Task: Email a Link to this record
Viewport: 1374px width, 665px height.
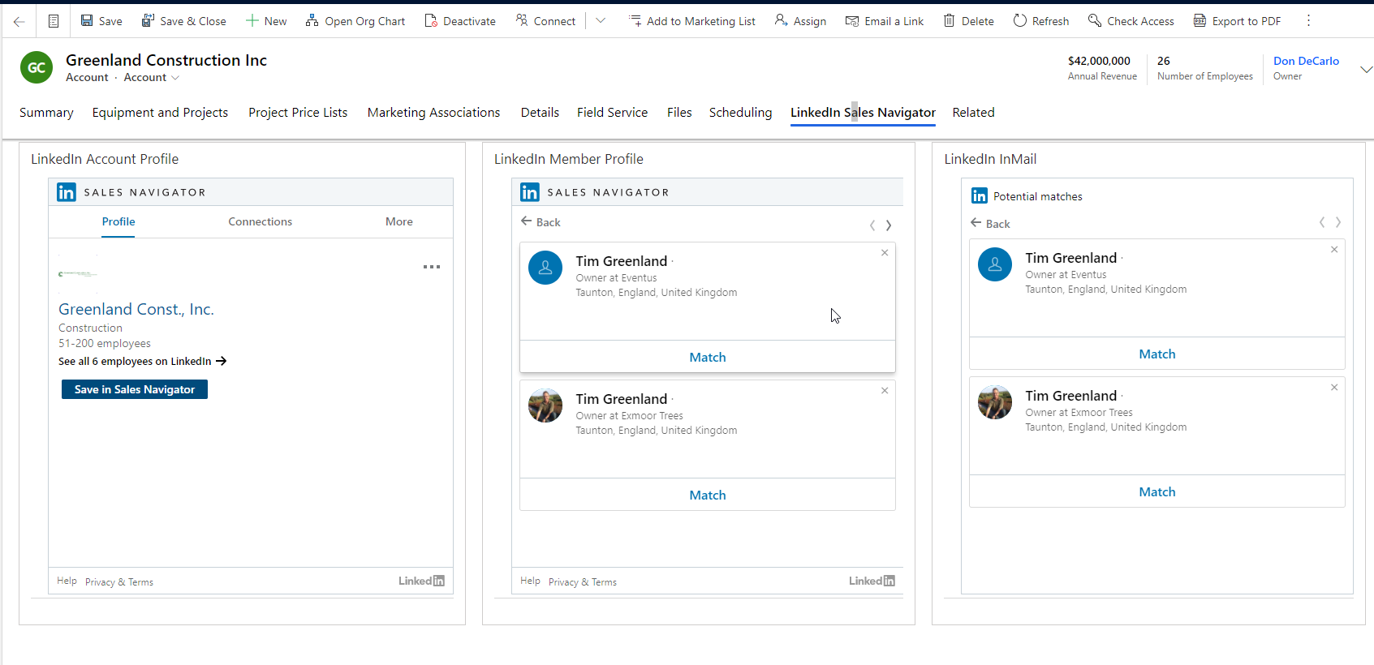Action: (885, 21)
